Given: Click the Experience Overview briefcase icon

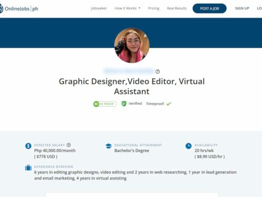Looking at the screenshot, I should [28, 167].
